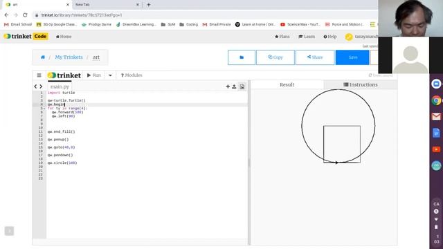Click next file tab arrow

coord(41,86)
